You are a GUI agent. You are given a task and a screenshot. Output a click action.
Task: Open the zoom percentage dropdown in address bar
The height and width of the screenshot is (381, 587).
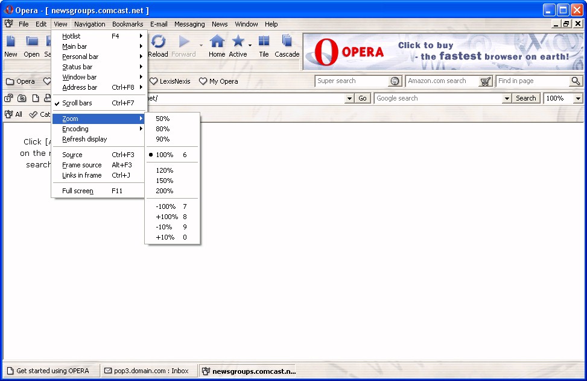coord(578,98)
